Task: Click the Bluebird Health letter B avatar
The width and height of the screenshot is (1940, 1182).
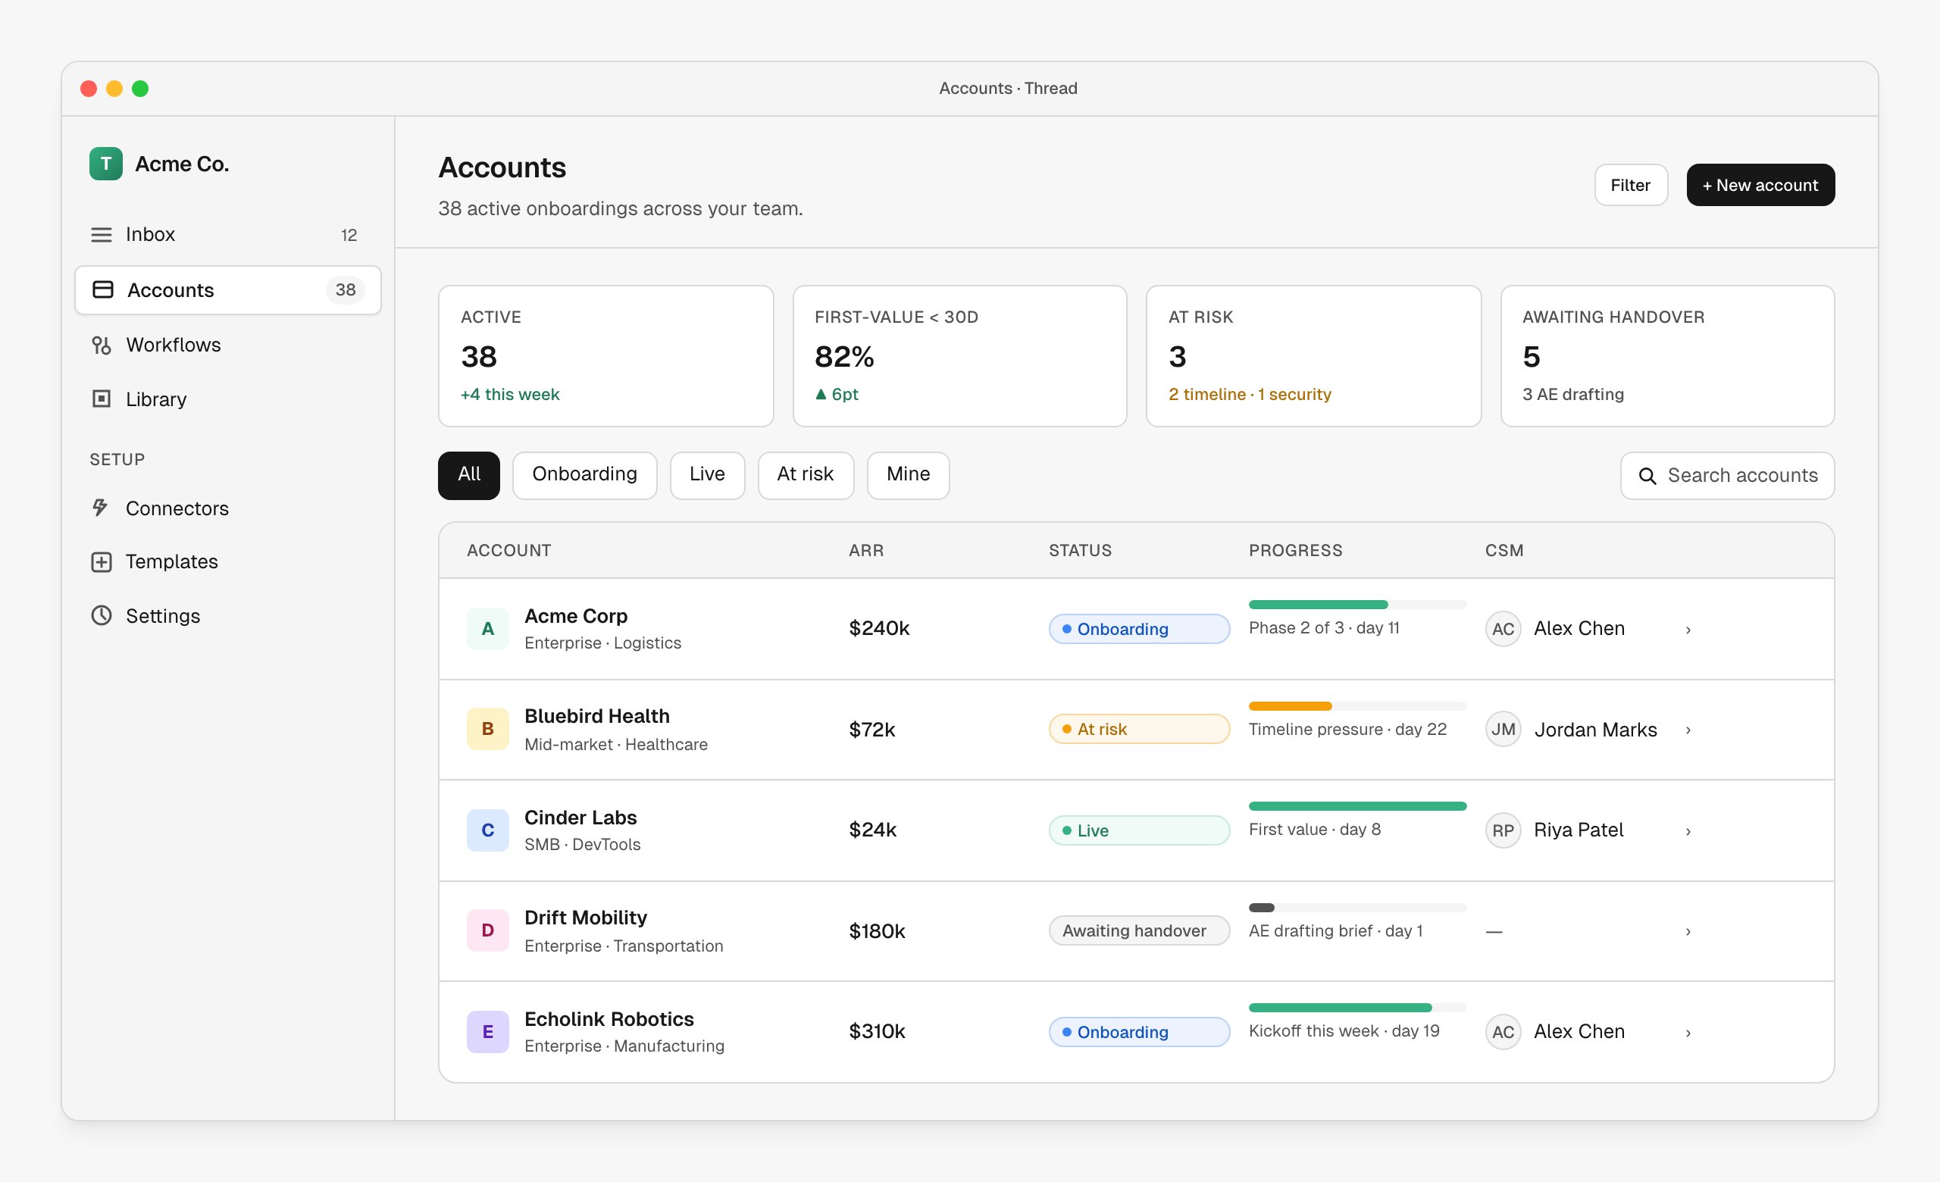Action: coord(487,730)
